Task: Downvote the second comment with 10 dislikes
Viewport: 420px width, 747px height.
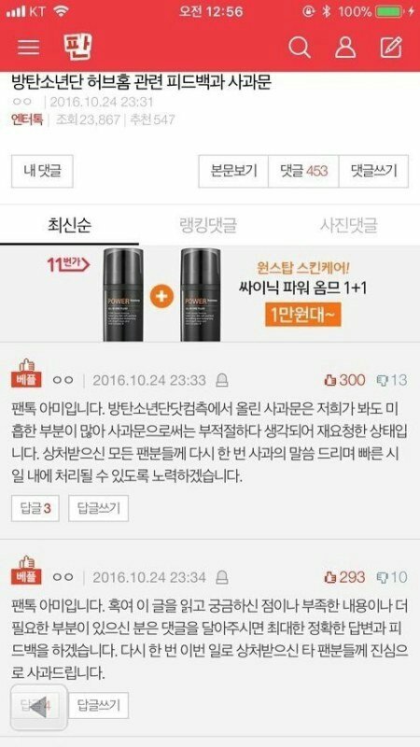Action: pyautogui.click(x=392, y=577)
